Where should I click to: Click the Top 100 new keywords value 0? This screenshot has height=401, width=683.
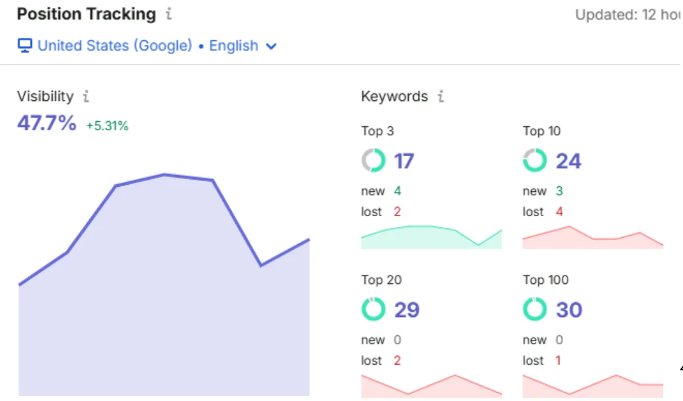pos(559,340)
